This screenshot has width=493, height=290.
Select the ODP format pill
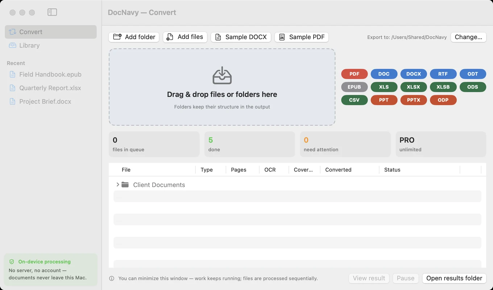click(443, 100)
